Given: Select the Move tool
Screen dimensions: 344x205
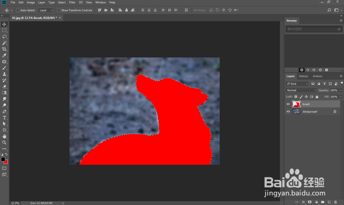Looking at the screenshot, I should [x=4, y=24].
